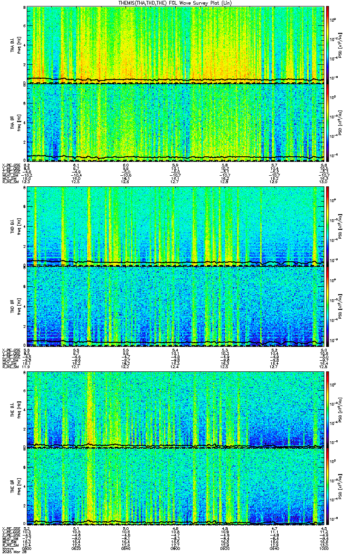This screenshot has width=346, height=555.
Task: Click the 0820 time tick label
Action: 76,548
